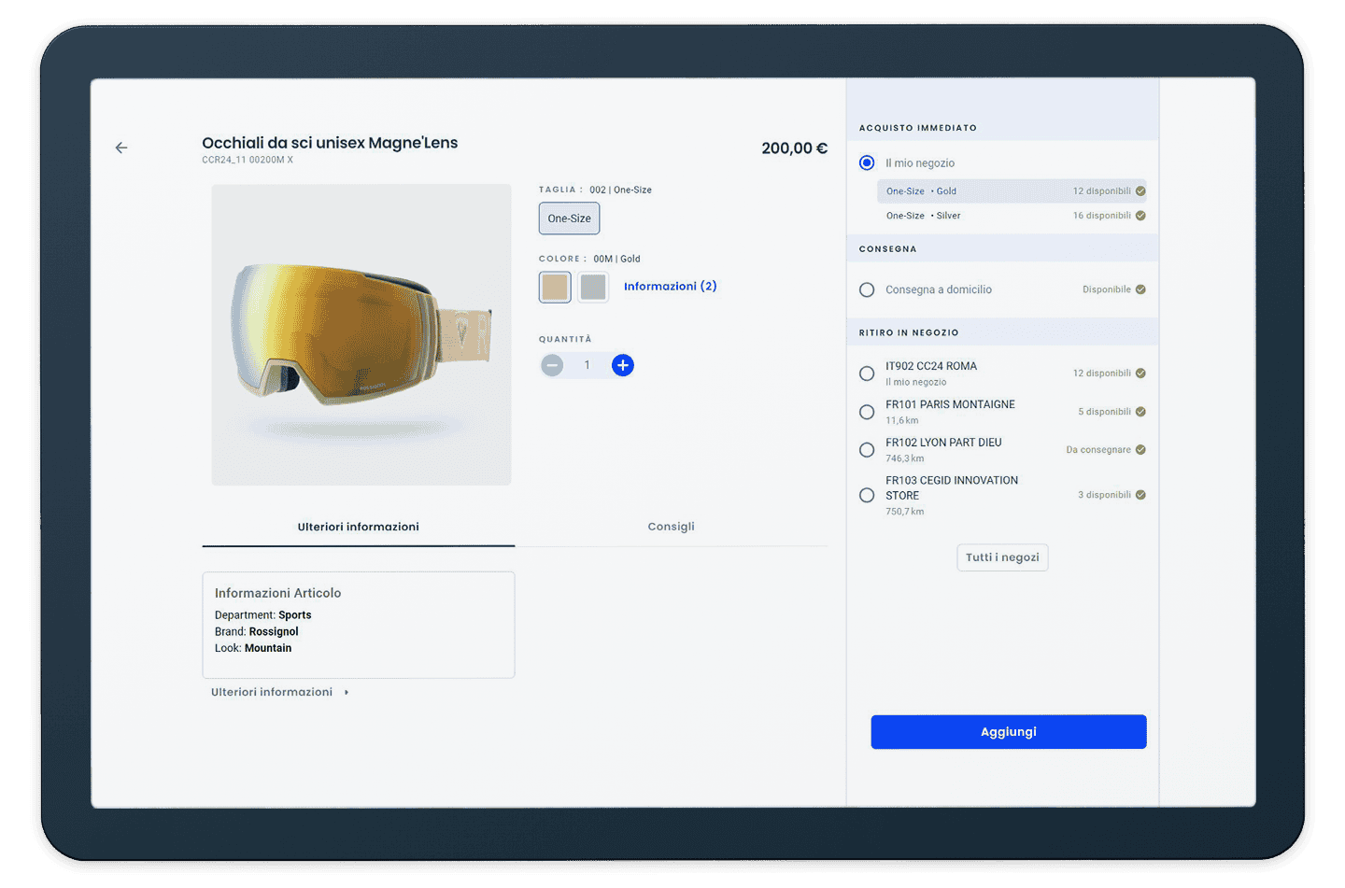
Task: Pick the Silver color swatch
Action: point(593,287)
